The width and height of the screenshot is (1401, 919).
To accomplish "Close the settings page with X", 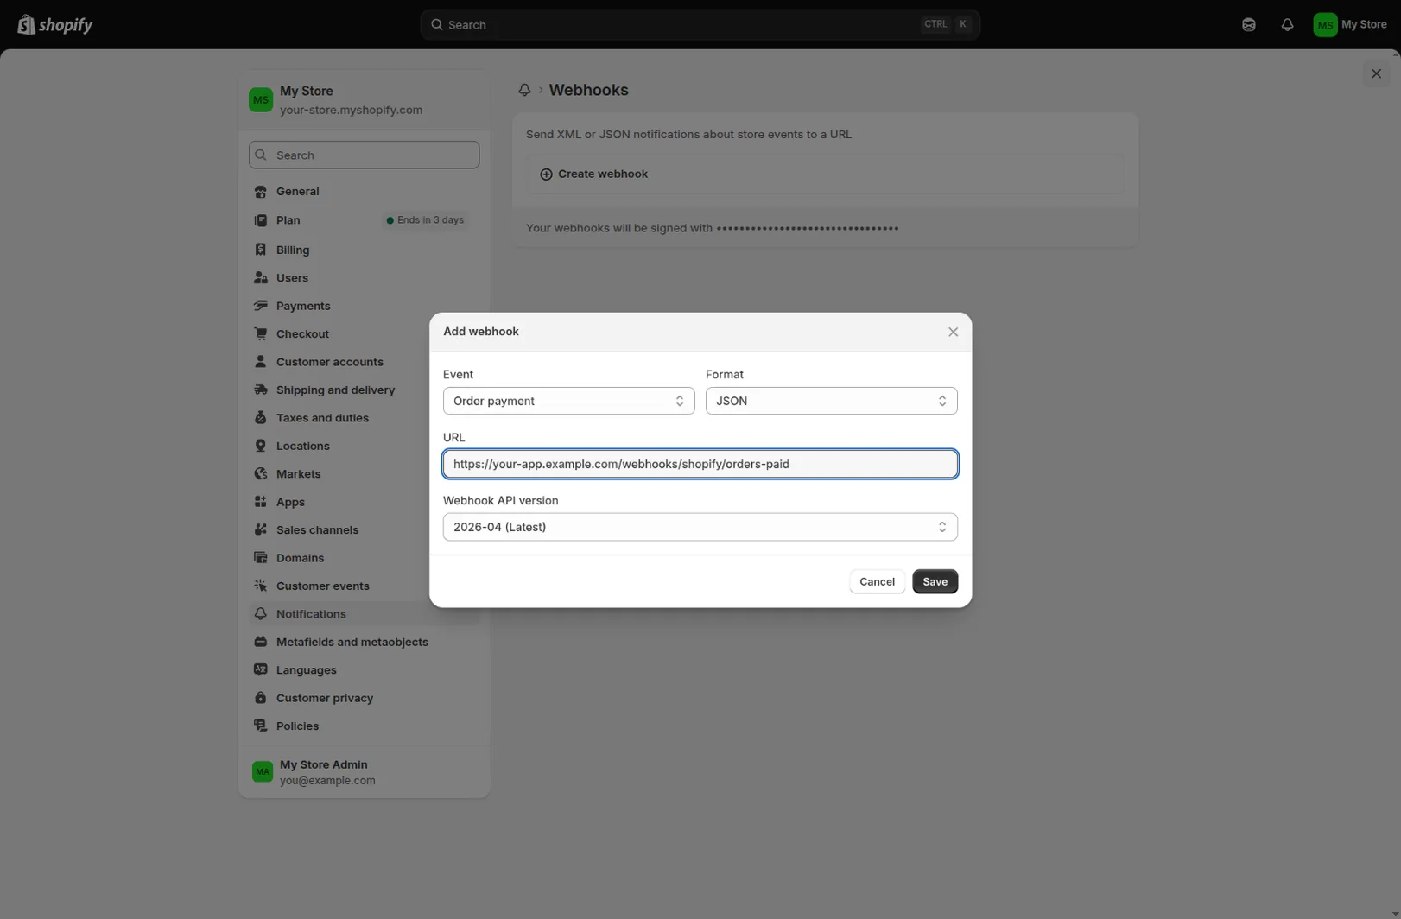I will pyautogui.click(x=1376, y=74).
